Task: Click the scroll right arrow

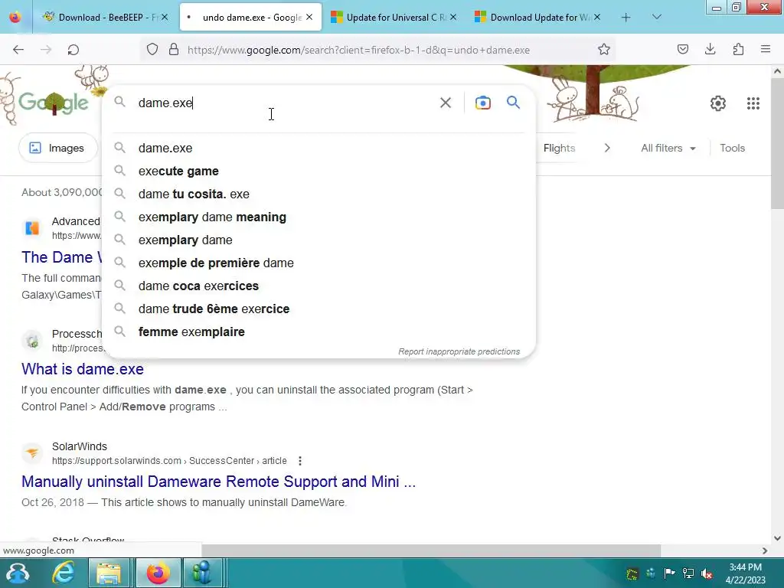Action: point(765,550)
